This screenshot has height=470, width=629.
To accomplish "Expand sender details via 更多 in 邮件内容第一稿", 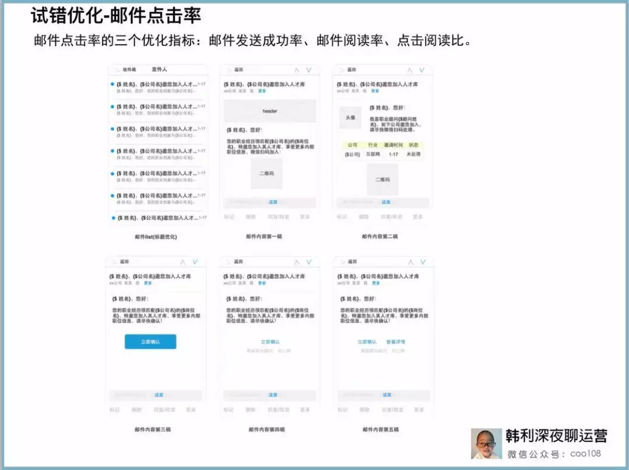I will 262,91.
